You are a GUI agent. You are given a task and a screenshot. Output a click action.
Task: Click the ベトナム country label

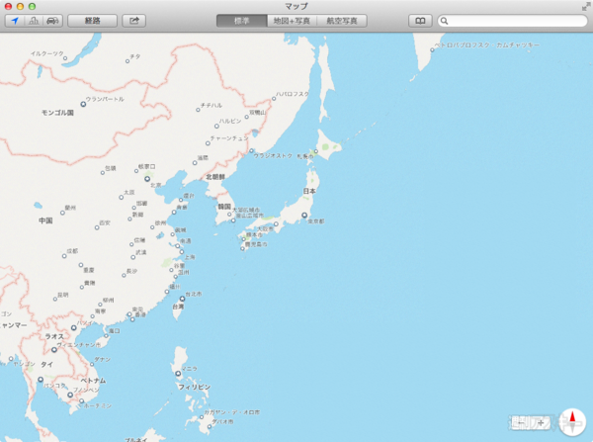[x=93, y=381]
